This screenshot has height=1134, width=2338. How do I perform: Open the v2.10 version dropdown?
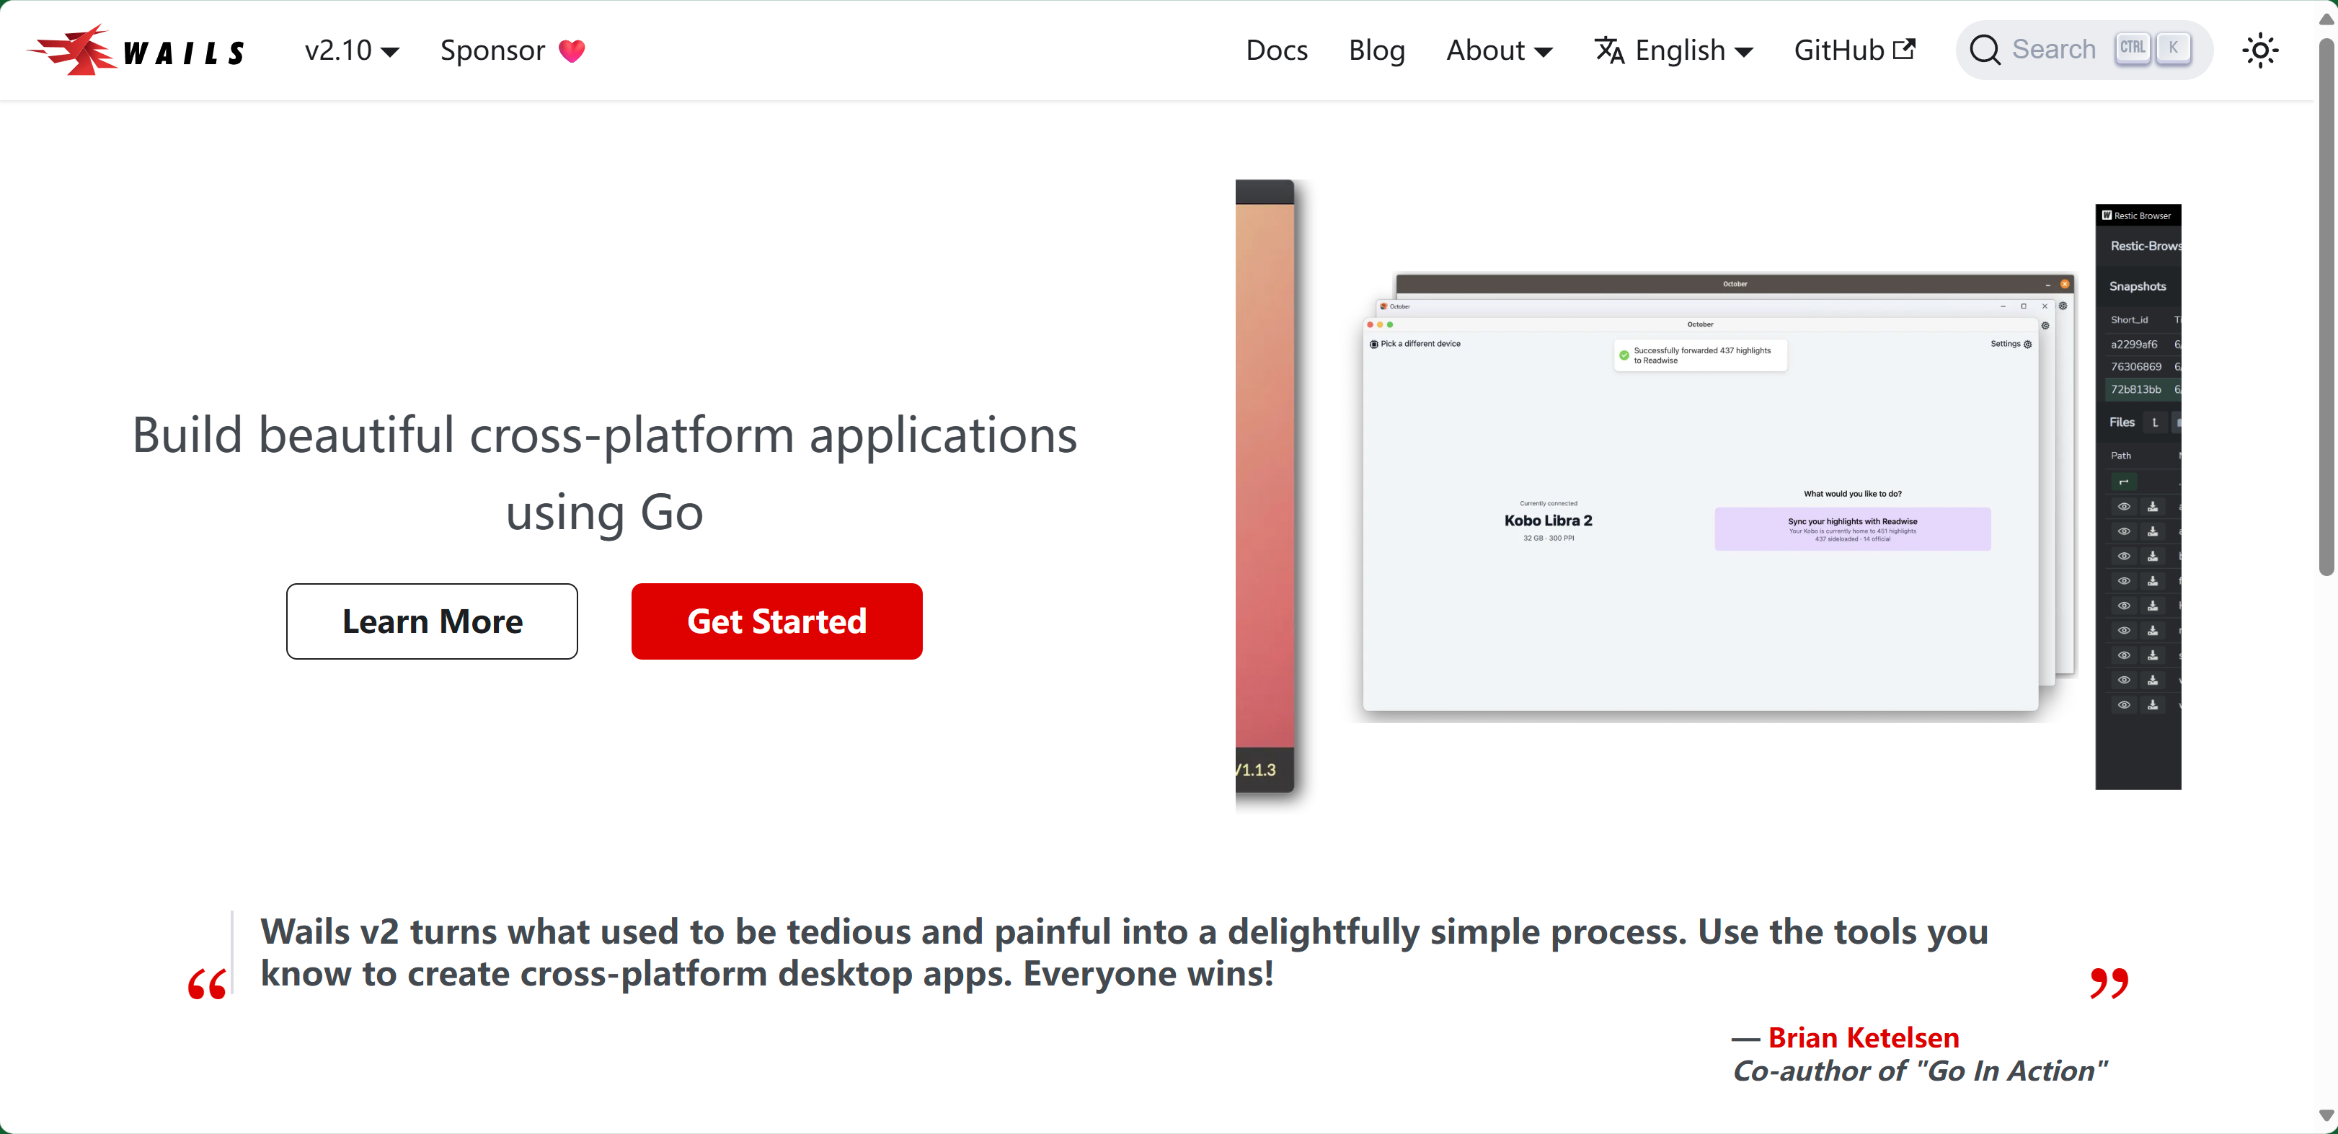(x=351, y=51)
